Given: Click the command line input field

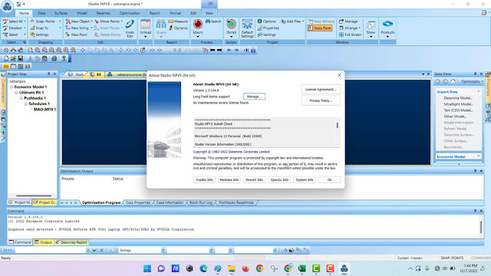Looking at the screenshot, I should 50,250.
